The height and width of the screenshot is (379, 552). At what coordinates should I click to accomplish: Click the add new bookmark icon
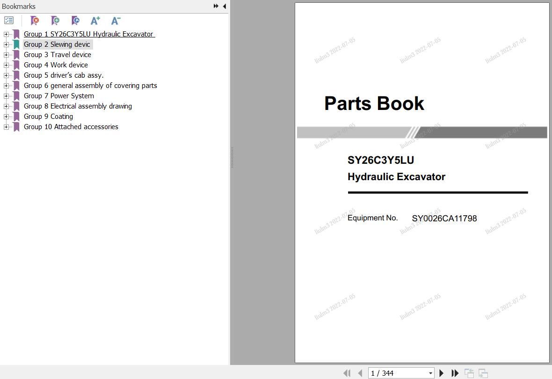pos(55,21)
